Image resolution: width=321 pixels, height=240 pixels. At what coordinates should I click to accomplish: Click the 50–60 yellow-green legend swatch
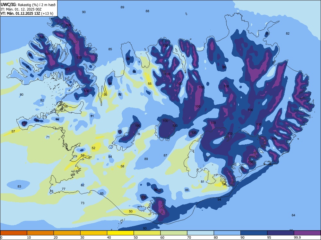point(147,233)
